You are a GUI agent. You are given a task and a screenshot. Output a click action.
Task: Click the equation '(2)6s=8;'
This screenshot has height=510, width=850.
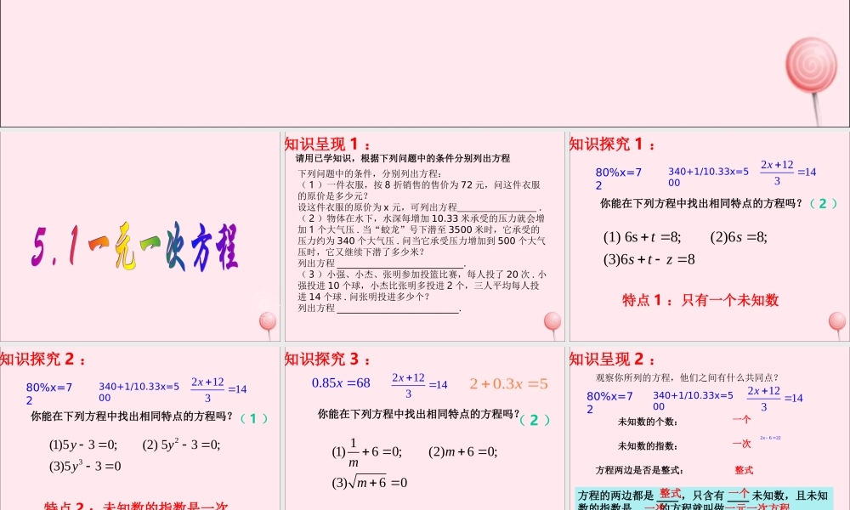(739, 237)
